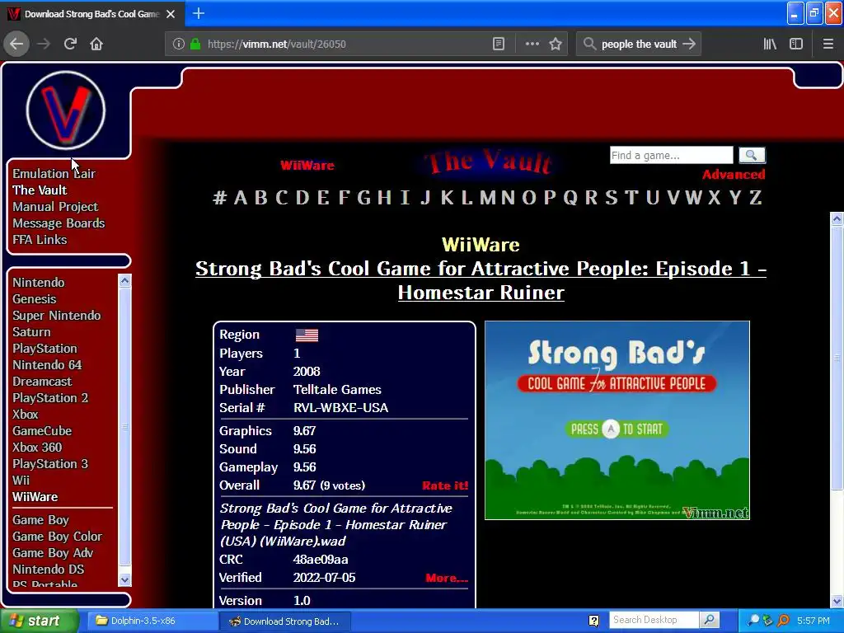This screenshot has height=633, width=844.
Task: Select Game Boy Color in the systems list
Action: [x=57, y=537]
